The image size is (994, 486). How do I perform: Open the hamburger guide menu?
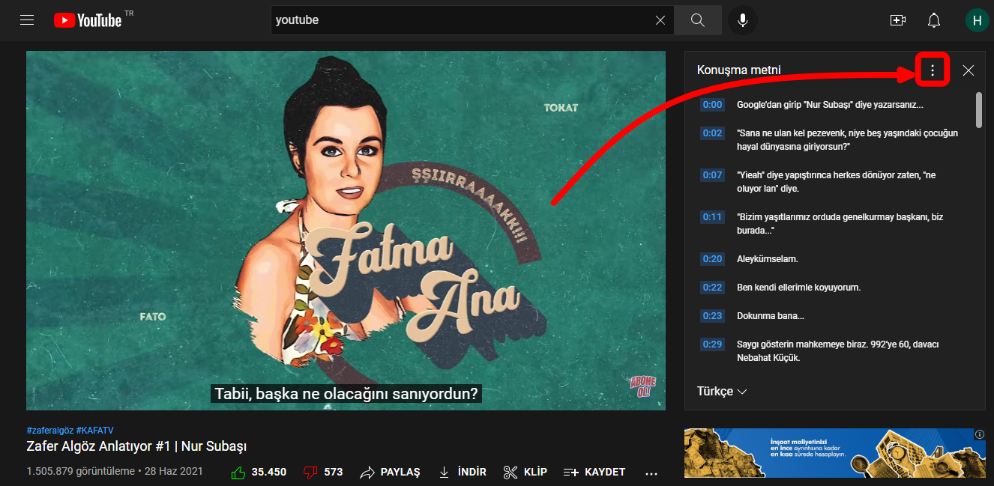click(x=28, y=20)
